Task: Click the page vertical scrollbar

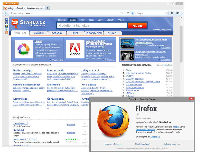Action: pos(181,44)
